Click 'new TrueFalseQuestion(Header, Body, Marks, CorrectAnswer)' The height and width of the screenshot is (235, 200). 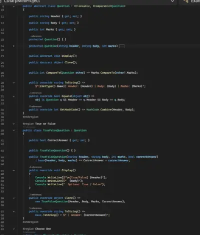click(80, 201)
